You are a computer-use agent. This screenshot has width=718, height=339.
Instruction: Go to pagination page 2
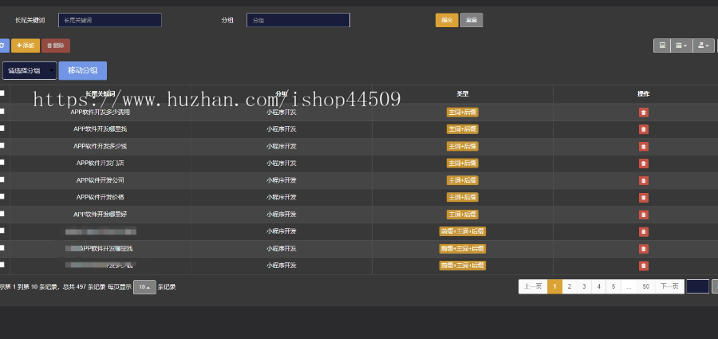[569, 286]
